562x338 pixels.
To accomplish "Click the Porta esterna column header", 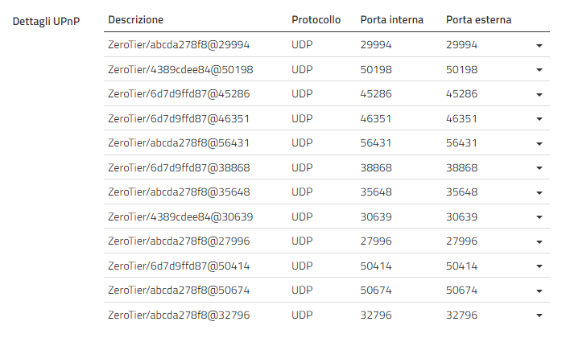I will [478, 19].
